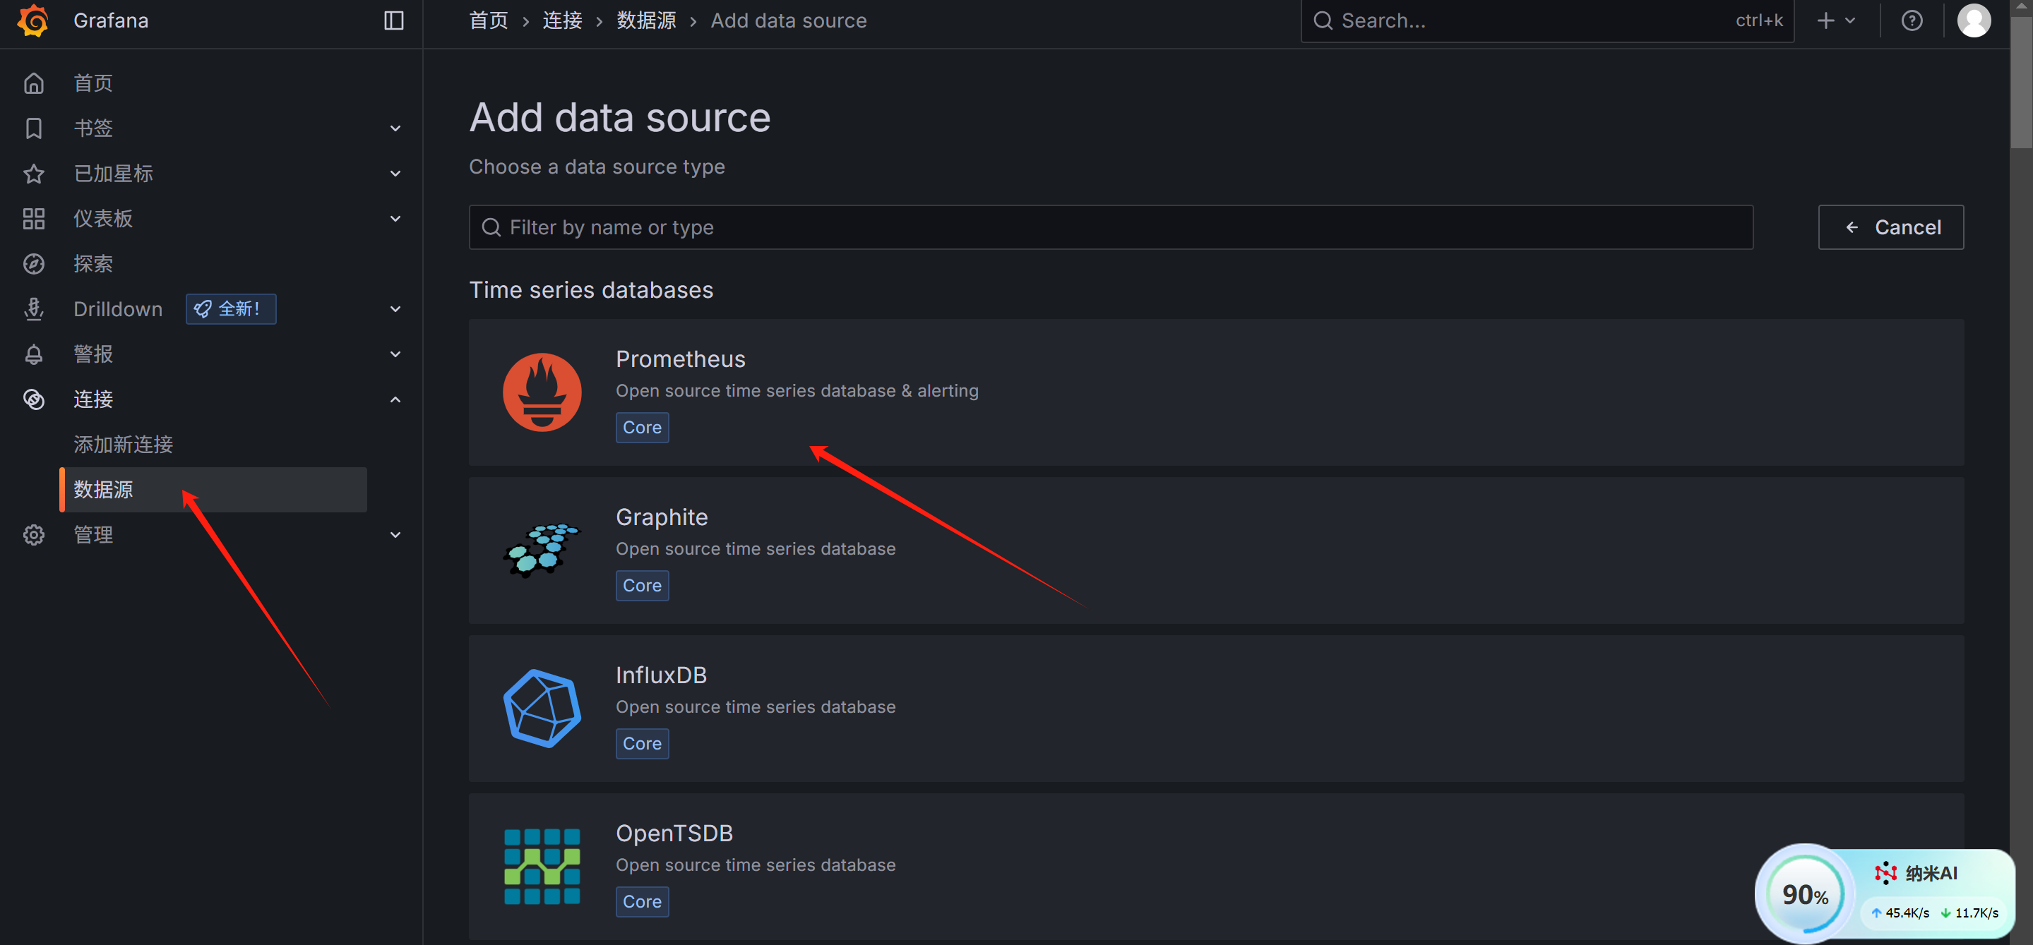Click the Prometheus flame logo
2033x945 pixels.
(x=542, y=392)
